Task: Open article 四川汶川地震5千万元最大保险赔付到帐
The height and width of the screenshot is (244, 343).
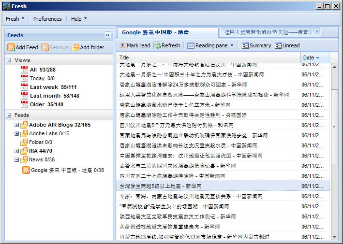Action: point(223,125)
